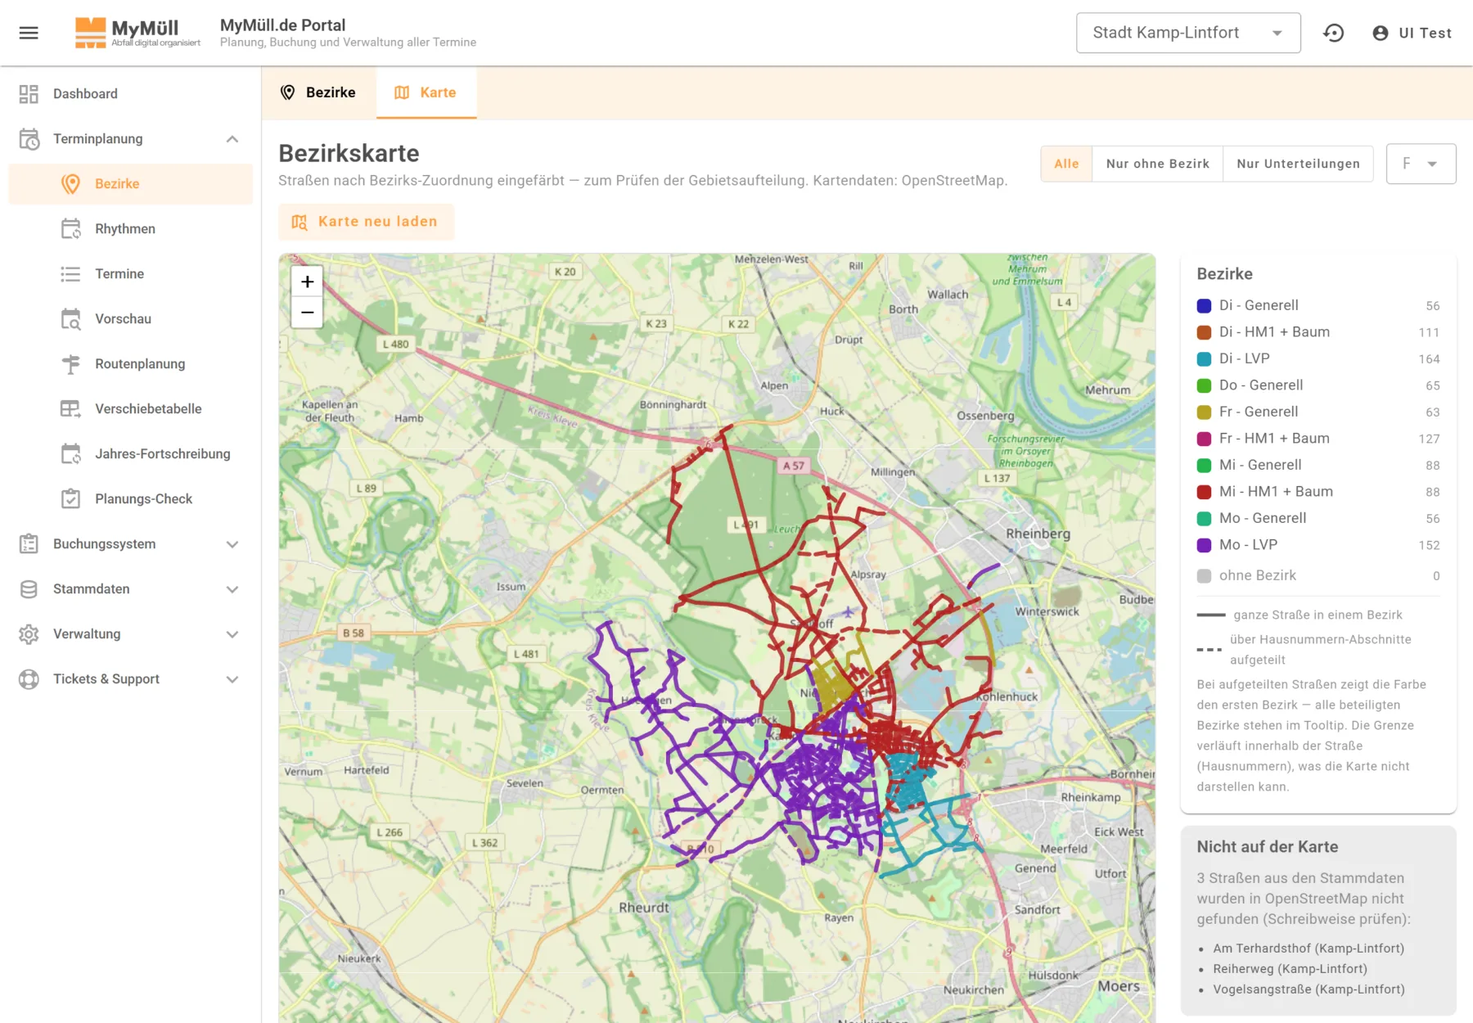Expand the Buchungssystem section chevron

(232, 544)
